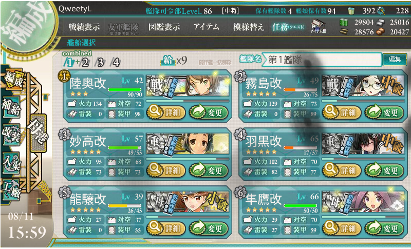Open the アイテム屋 item shop icon
This screenshot has width=411, height=249.
[x=318, y=27]
